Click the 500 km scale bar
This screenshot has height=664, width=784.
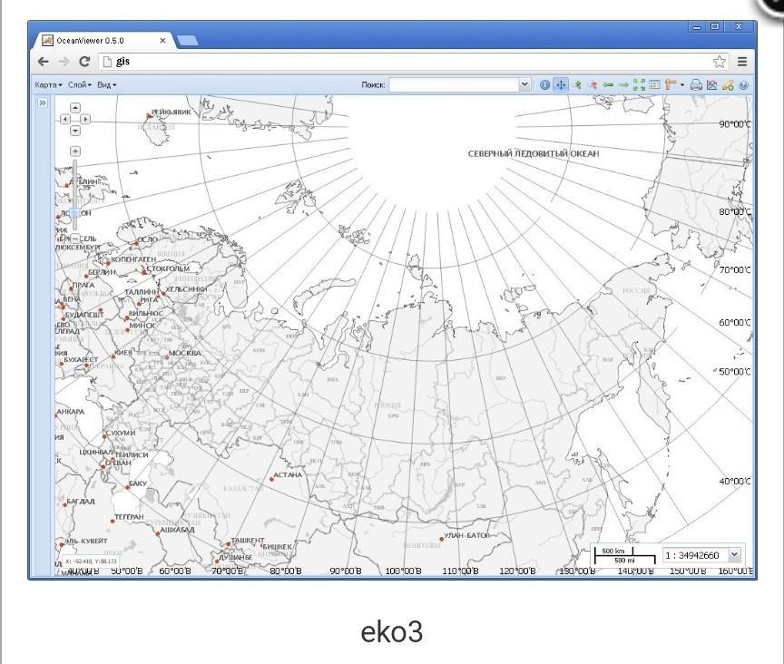click(x=613, y=551)
